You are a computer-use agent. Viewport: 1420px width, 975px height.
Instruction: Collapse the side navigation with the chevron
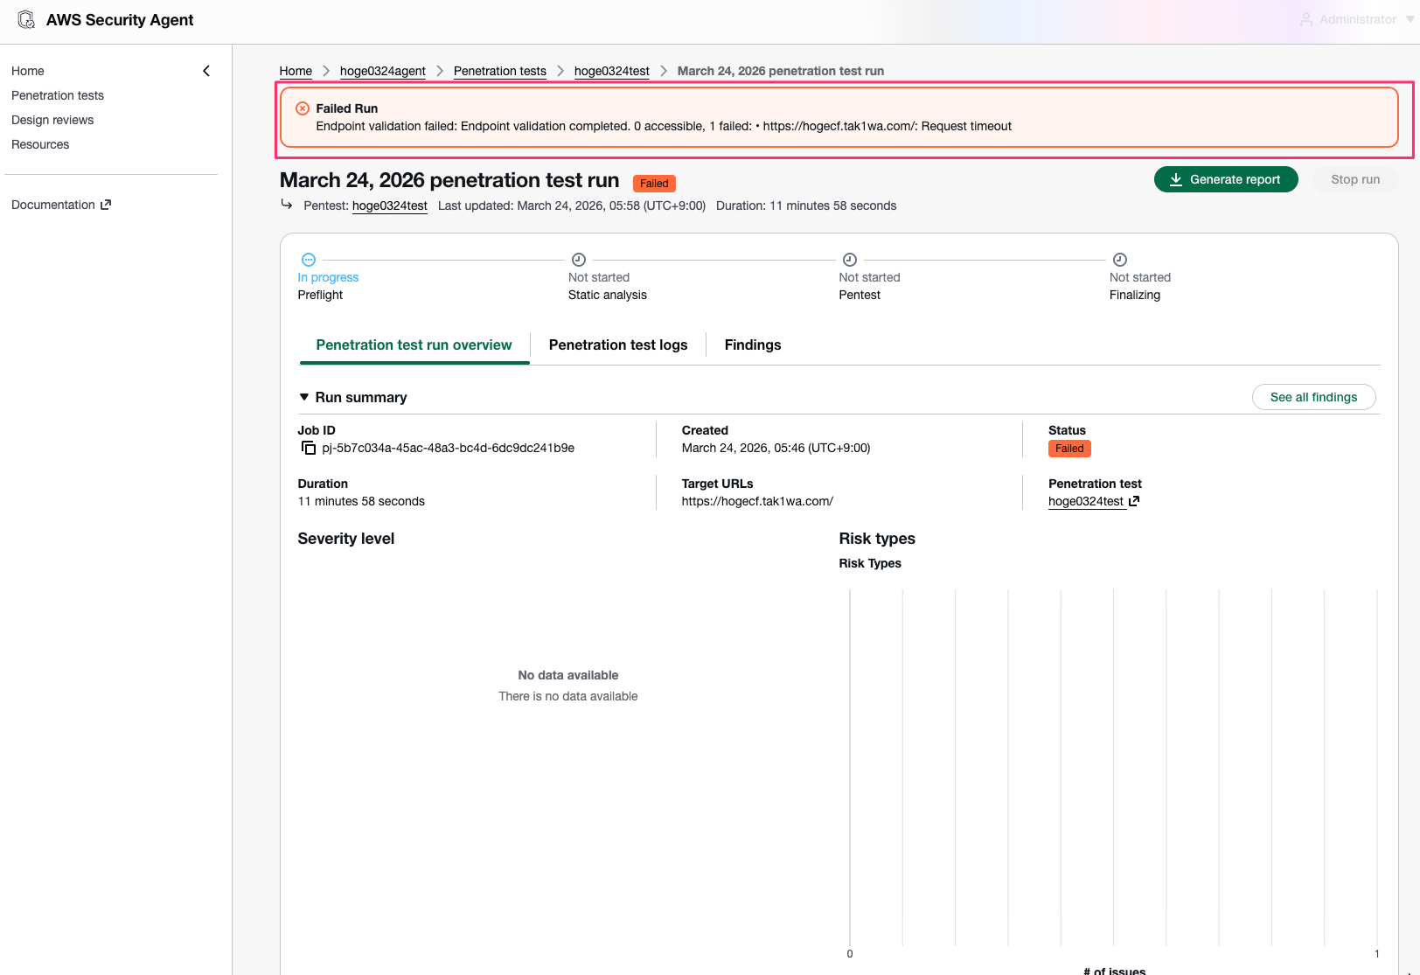(x=206, y=71)
